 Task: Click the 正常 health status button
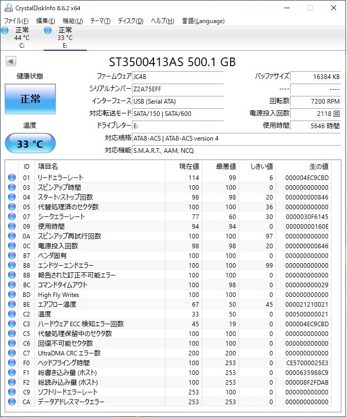(30, 99)
